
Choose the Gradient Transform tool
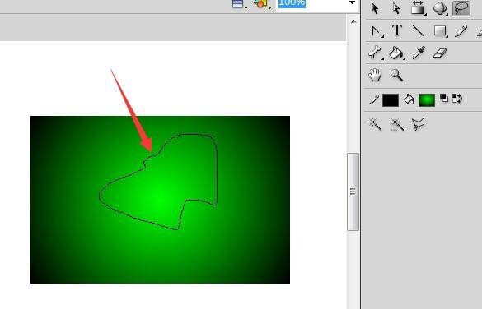click(418, 7)
